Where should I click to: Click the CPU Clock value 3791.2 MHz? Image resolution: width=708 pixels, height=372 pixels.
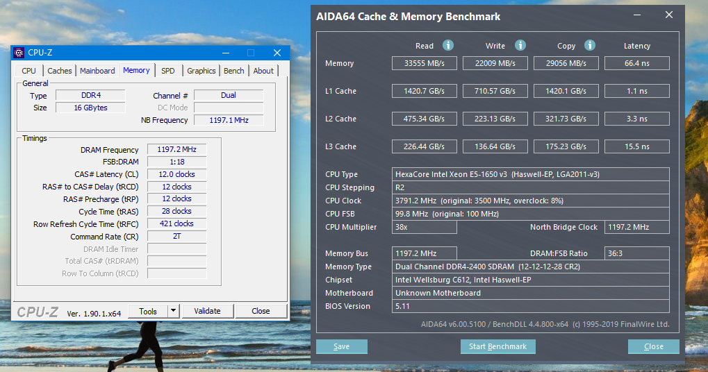point(531,201)
